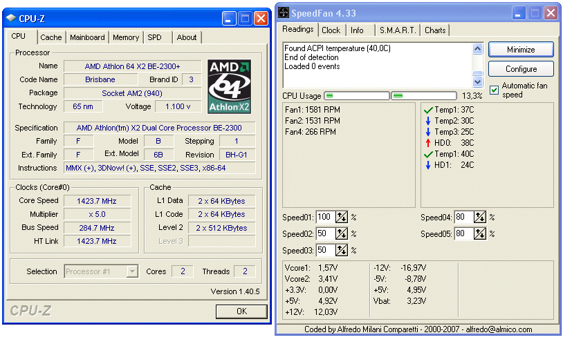Click the Level 2 cache value 2 x 512 KBytes
563x337 pixels.
click(x=221, y=228)
